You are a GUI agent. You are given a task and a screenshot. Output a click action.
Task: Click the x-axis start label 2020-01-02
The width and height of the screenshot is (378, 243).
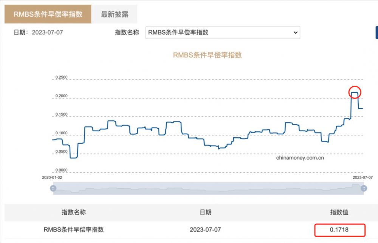(x=52, y=177)
